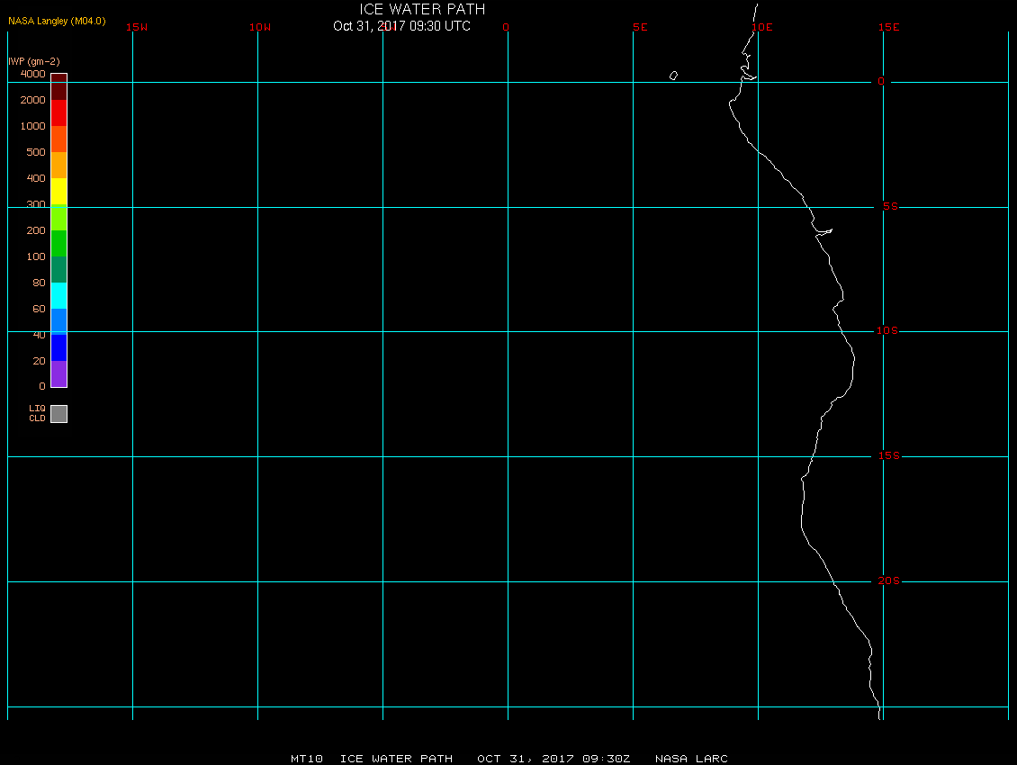Click the 'IWP (gm-2)' legend heading
The image size is (1017, 765).
pyautogui.click(x=33, y=61)
